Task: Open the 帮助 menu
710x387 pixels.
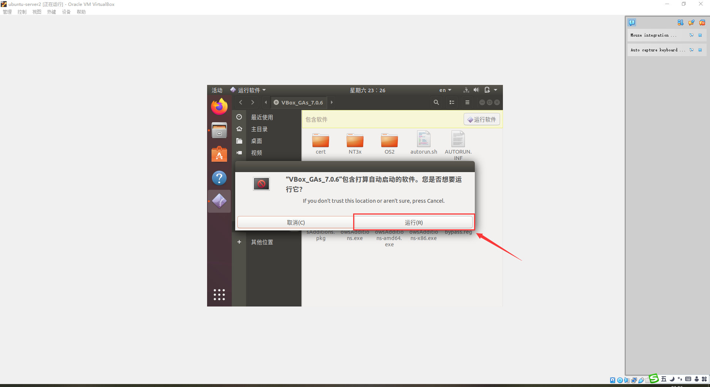Action: (81, 12)
